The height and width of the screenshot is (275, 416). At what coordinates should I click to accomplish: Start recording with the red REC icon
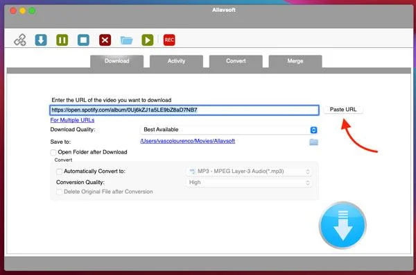point(169,40)
